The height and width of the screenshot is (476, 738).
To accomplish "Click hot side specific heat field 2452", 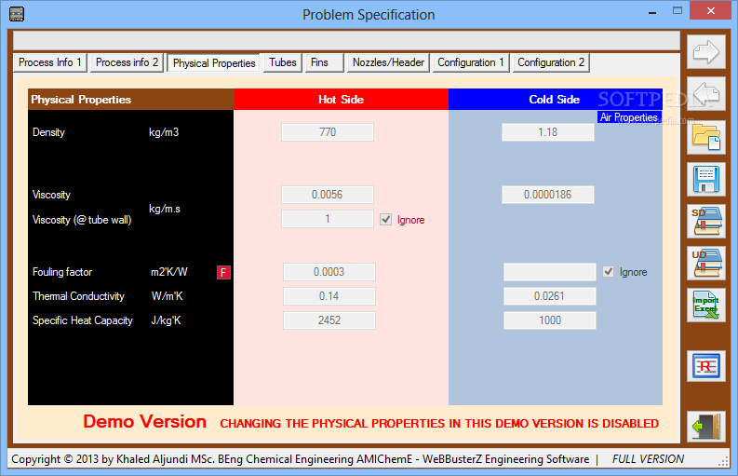I will (329, 320).
